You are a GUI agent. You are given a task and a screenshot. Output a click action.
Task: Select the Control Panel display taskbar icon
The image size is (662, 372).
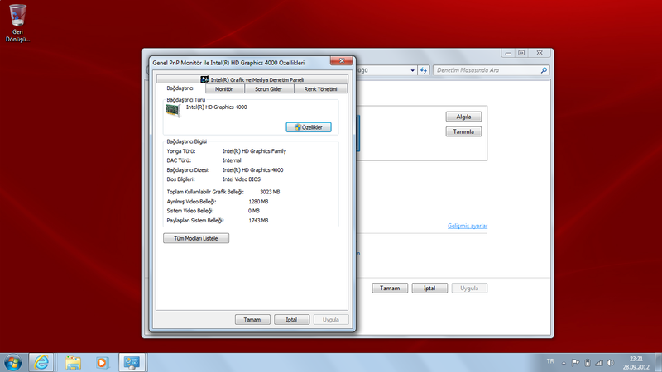coord(132,362)
